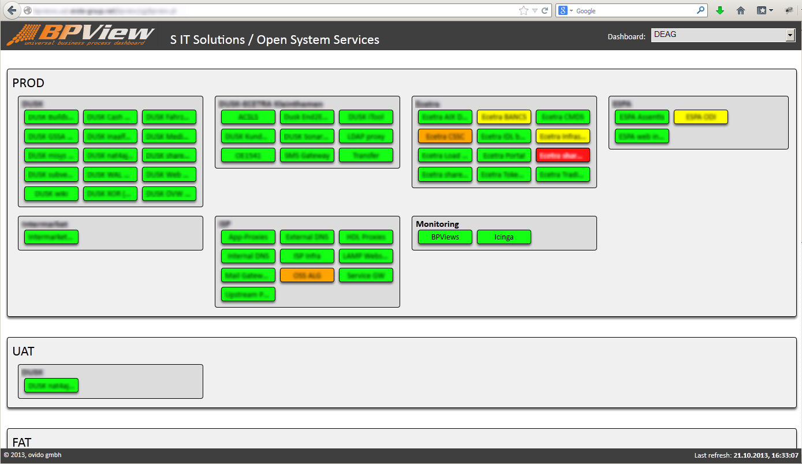Open the PROD DUSK nat4aj... tile
The width and height of the screenshot is (802, 464).
pyautogui.click(x=110, y=155)
